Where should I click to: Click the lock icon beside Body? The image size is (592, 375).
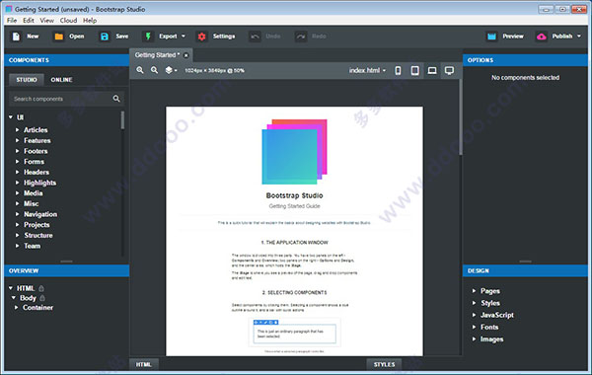click(x=42, y=298)
